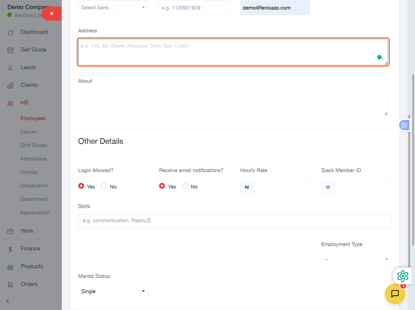
Task: Close sidebar with red X button
Action: [x=52, y=13]
